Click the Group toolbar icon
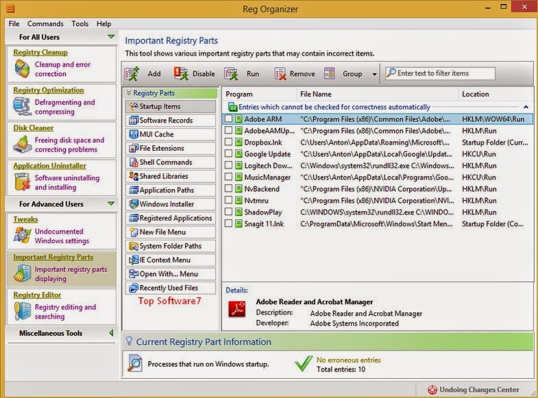 coord(330,73)
